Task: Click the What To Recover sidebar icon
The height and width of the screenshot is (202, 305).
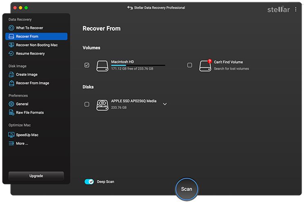Action: (x=11, y=28)
